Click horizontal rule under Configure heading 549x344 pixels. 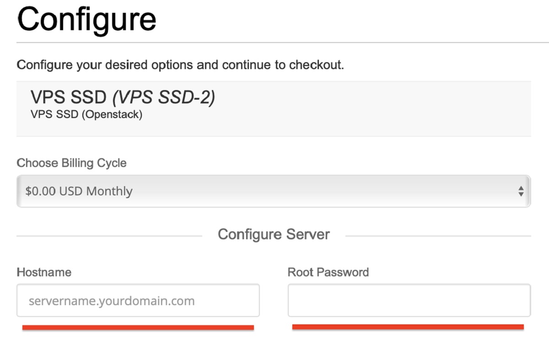(x=274, y=43)
